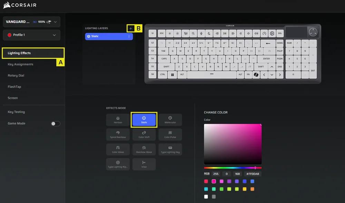
Task: Select the Visor lighting effect
Action: point(144,164)
